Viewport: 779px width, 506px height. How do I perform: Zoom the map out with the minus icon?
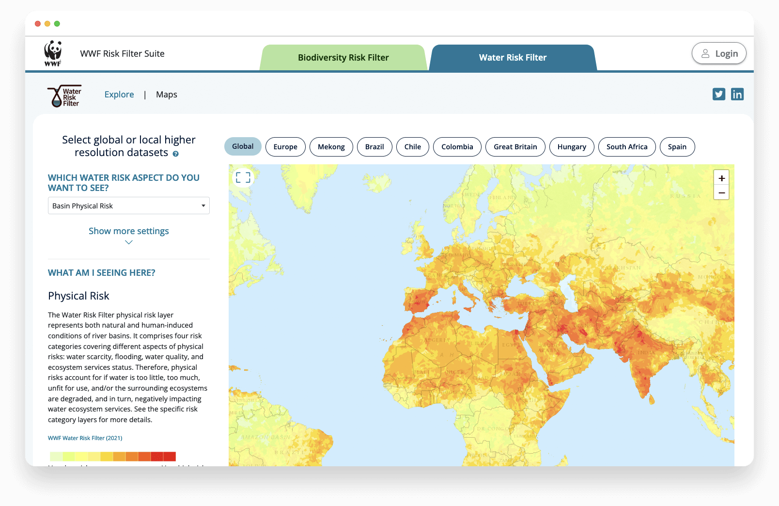(721, 192)
